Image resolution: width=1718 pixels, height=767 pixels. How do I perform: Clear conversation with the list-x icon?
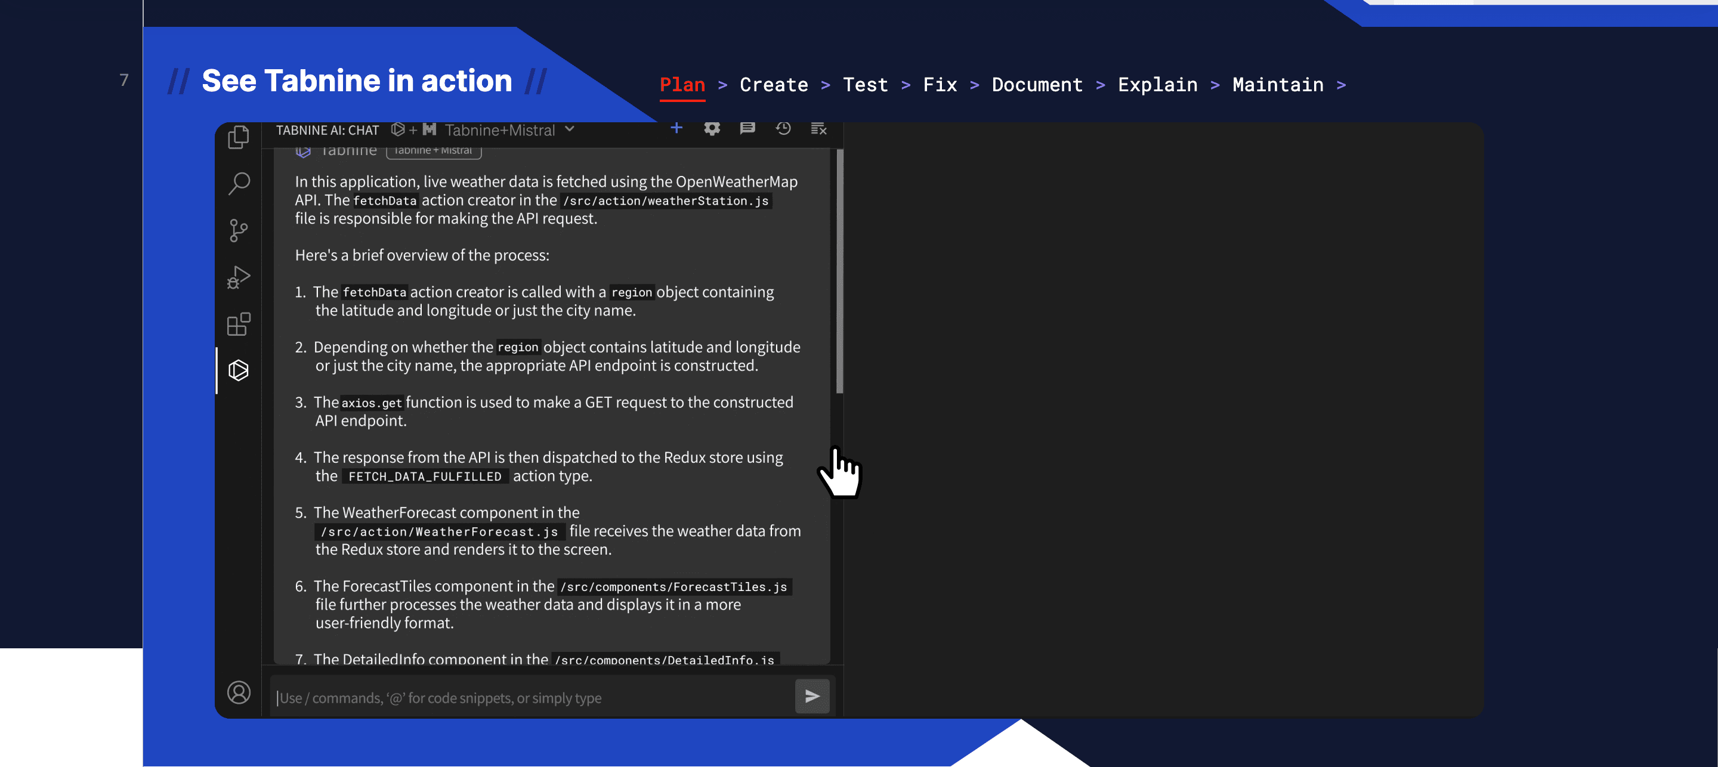818,129
